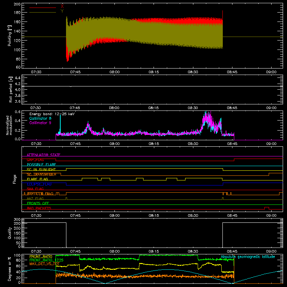Viewport: 287px width, 287px height.
Task: Click the BAD_PACKETS label
Action: (x=39, y=208)
